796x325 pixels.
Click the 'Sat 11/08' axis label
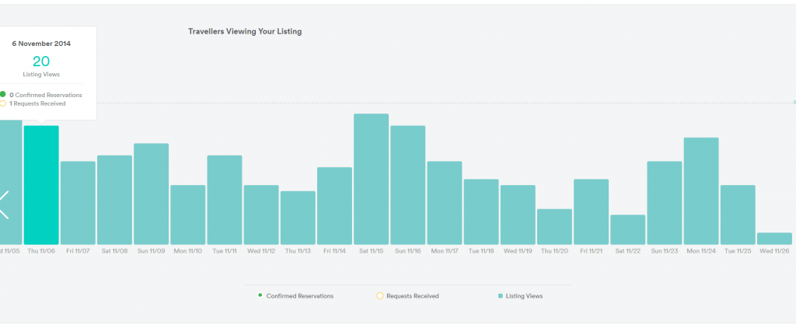pos(115,251)
